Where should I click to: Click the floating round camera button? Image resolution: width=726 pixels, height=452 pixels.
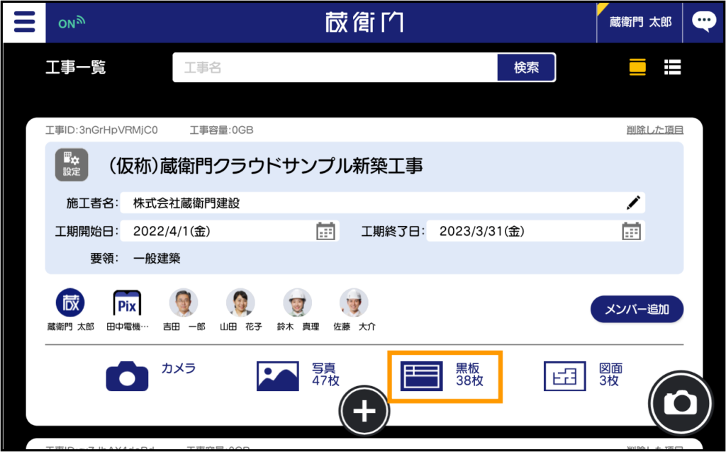click(x=681, y=403)
